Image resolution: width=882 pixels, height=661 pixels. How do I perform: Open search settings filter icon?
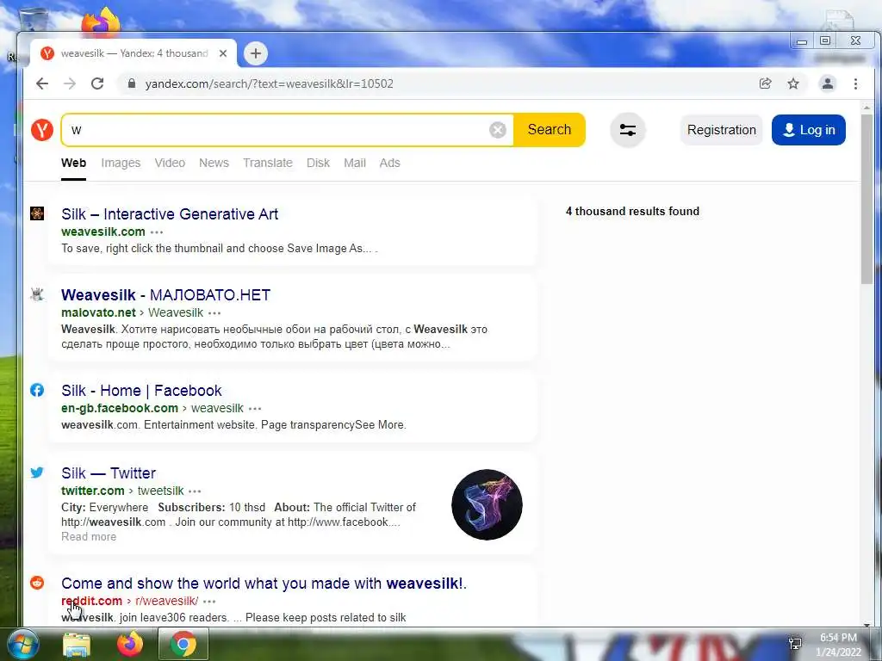[x=627, y=130]
